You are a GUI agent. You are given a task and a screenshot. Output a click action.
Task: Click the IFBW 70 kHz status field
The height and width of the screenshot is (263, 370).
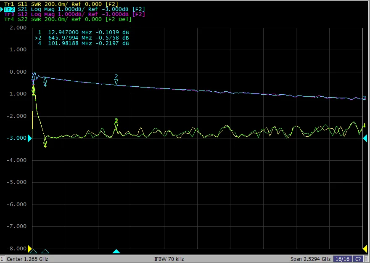pos(169,259)
